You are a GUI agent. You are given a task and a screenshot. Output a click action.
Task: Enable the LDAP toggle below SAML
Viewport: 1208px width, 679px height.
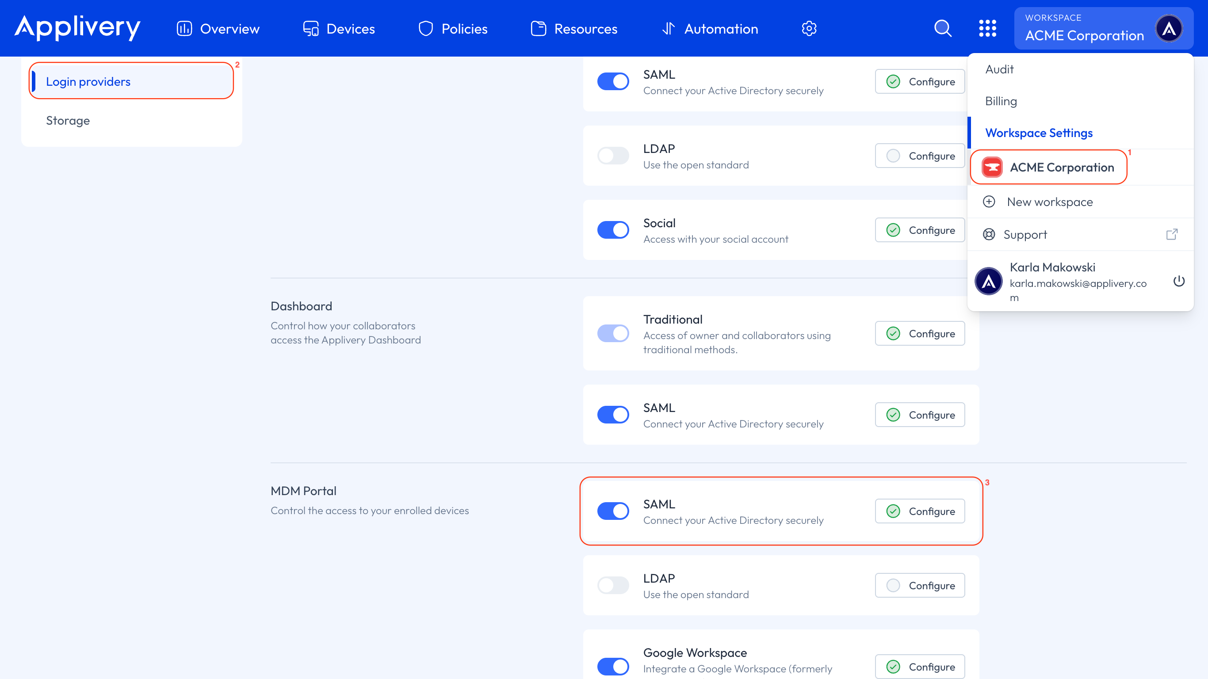(x=613, y=585)
